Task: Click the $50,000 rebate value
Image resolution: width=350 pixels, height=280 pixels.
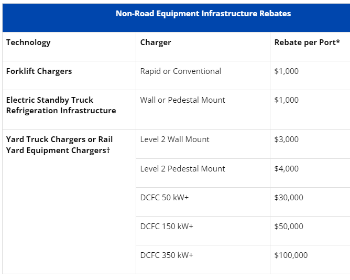Action: [x=289, y=227]
